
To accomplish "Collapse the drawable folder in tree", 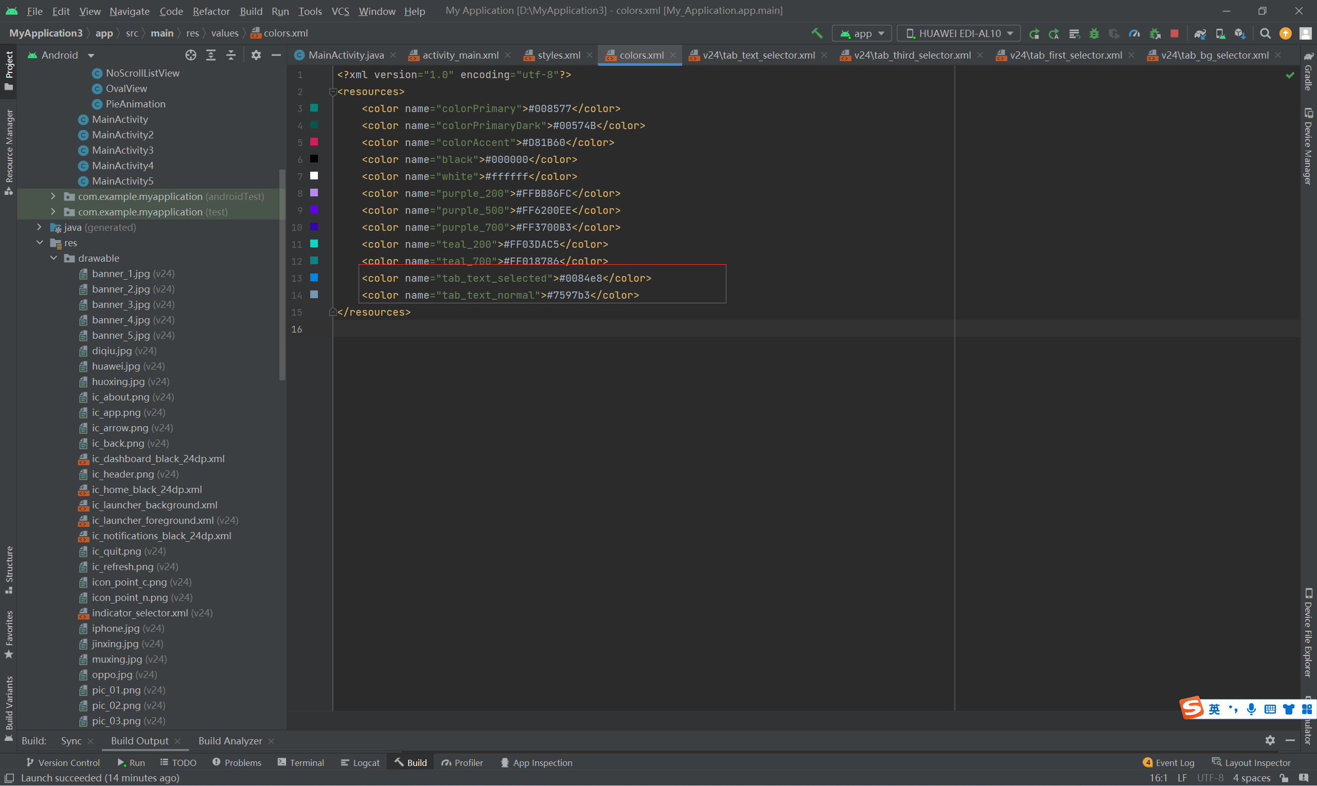I will (54, 258).
